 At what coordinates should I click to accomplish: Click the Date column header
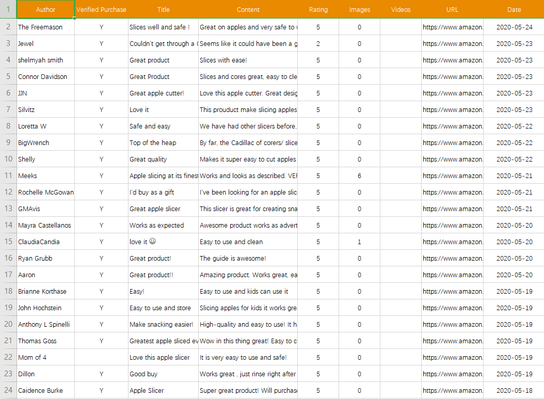pyautogui.click(x=514, y=9)
